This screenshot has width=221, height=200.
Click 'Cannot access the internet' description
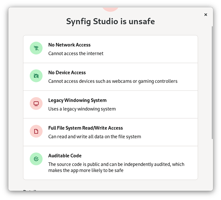pos(76,54)
